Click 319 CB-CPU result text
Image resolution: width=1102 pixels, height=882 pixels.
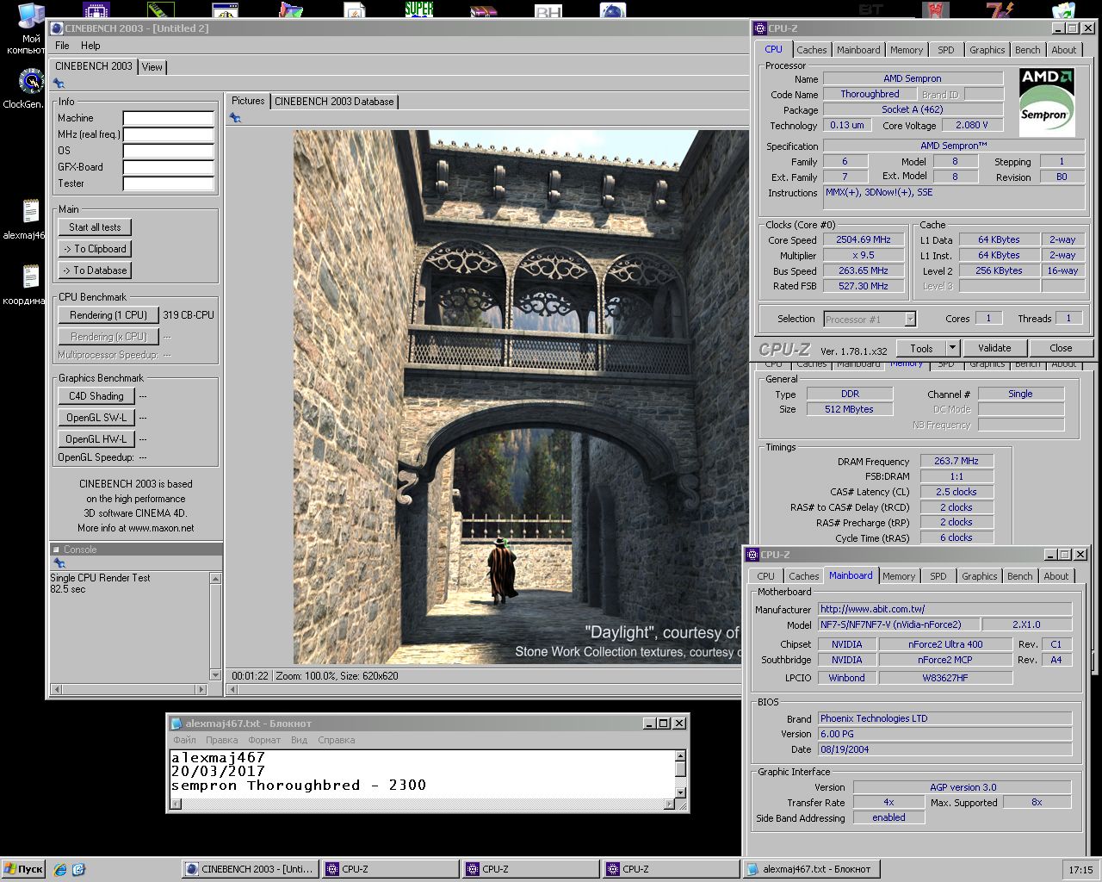coord(189,315)
